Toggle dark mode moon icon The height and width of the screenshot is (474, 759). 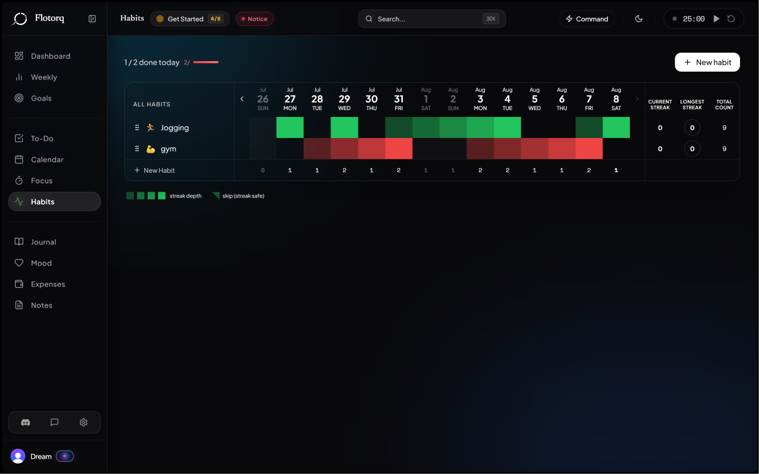639,19
